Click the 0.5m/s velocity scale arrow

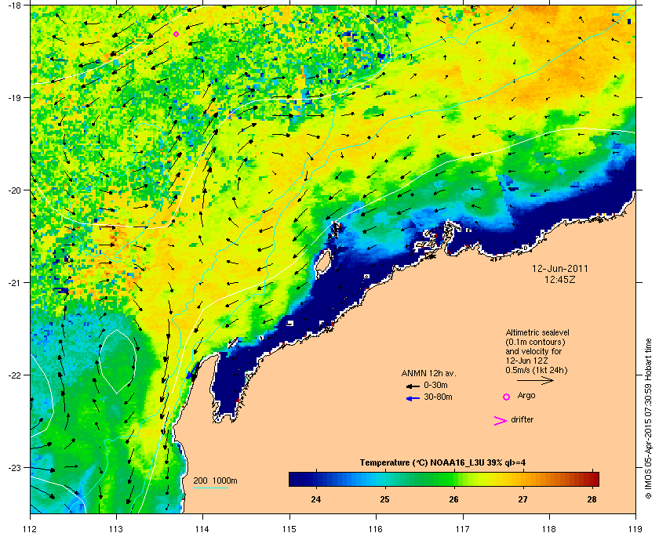(x=535, y=380)
